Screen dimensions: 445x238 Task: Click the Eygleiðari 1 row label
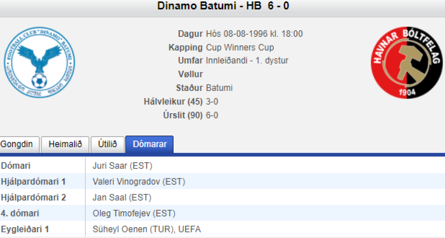pos(24,229)
